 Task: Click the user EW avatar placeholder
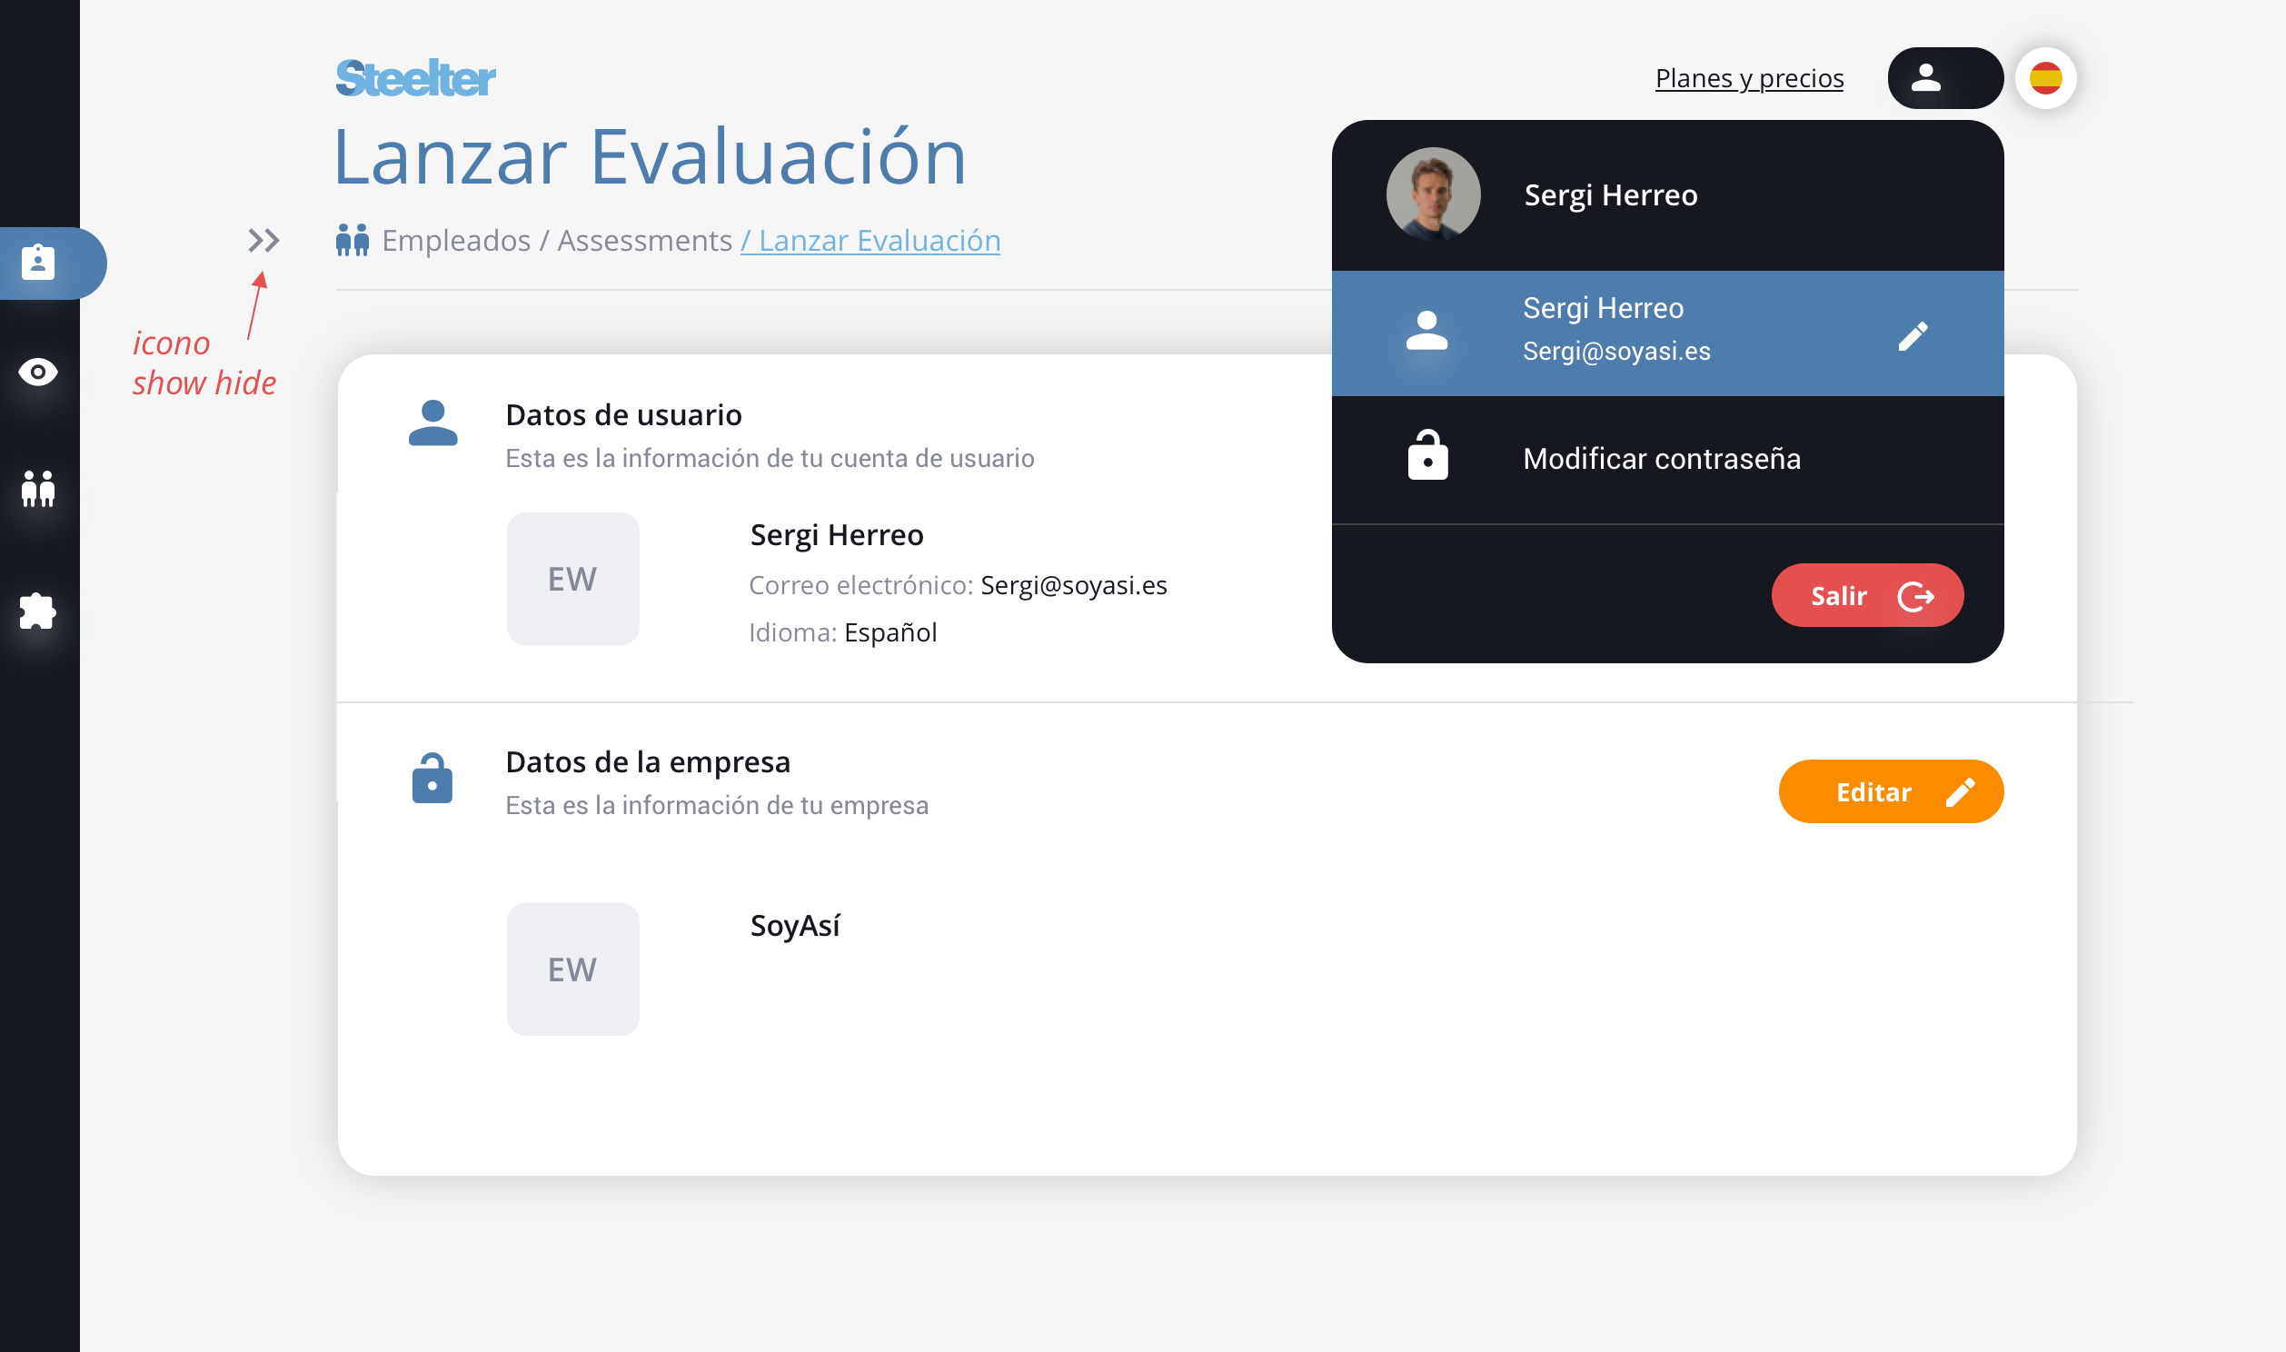point(572,579)
